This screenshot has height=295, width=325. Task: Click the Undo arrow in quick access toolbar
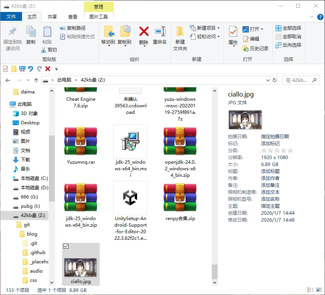[31, 69]
